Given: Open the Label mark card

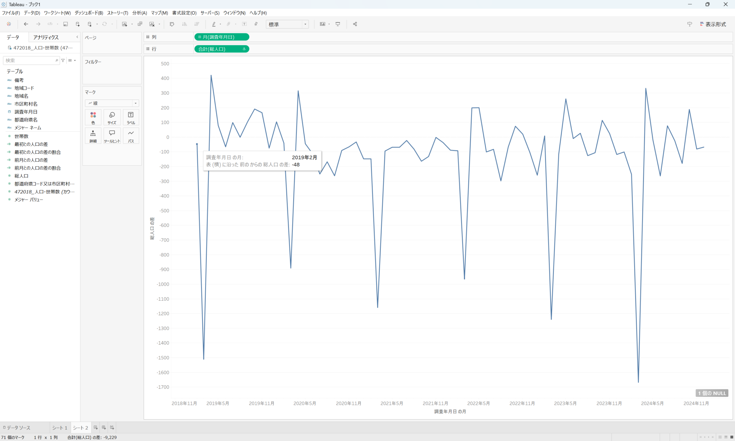Looking at the screenshot, I should (131, 117).
